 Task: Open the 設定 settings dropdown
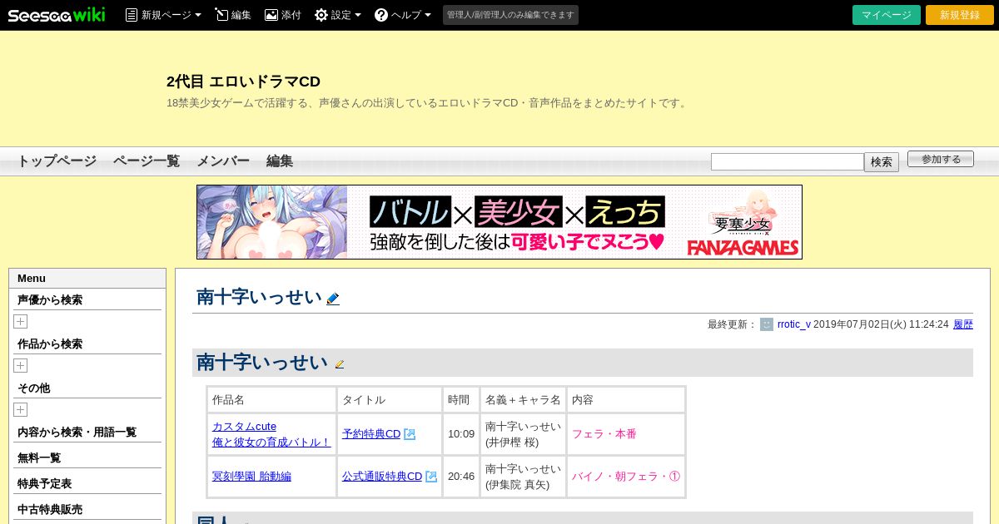point(338,15)
